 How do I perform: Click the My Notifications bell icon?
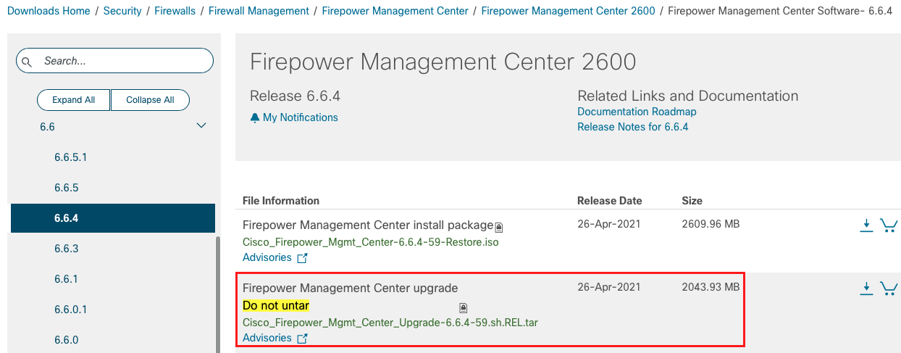point(254,117)
